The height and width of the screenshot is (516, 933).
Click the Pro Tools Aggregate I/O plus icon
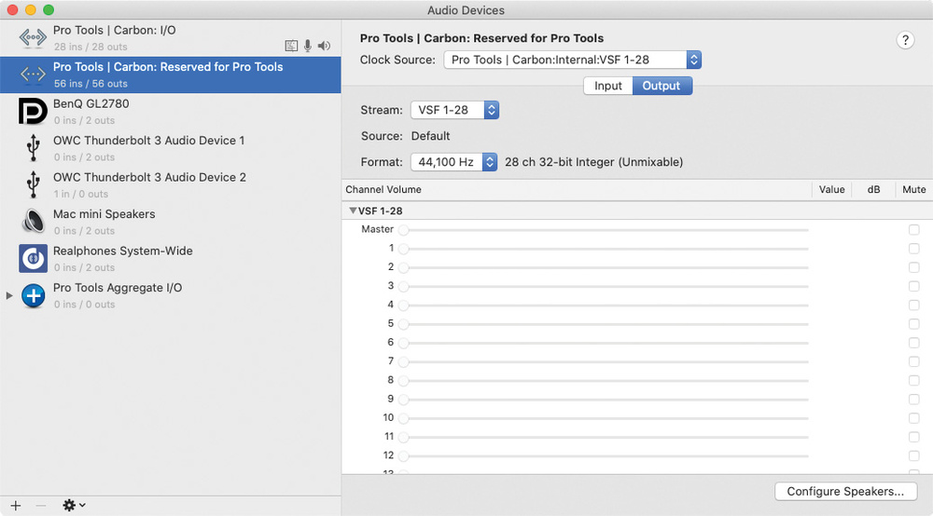[34, 295]
